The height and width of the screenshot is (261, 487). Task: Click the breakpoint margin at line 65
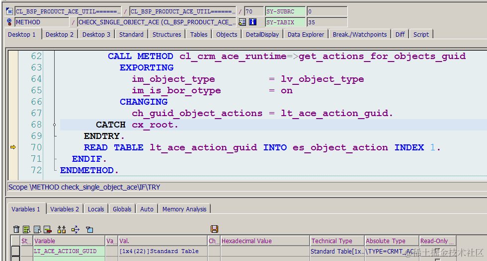coord(13,90)
